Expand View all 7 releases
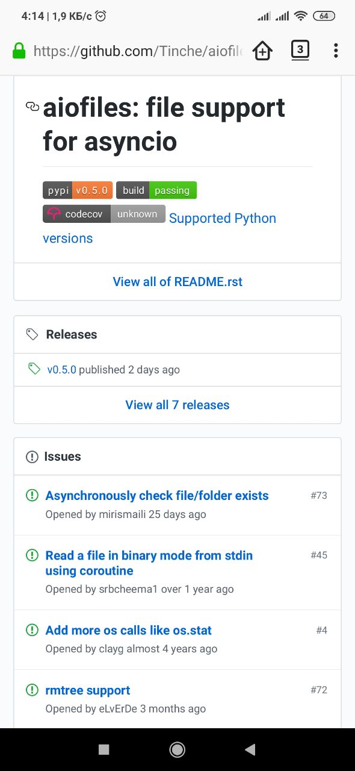 click(x=177, y=405)
